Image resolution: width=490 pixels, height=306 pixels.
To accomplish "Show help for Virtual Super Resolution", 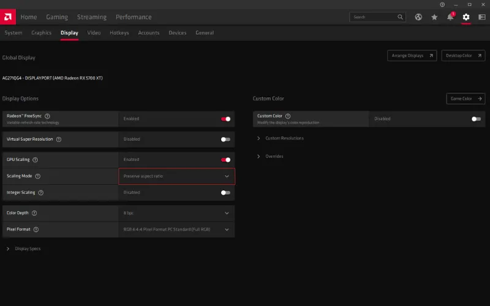I will click(x=58, y=140).
